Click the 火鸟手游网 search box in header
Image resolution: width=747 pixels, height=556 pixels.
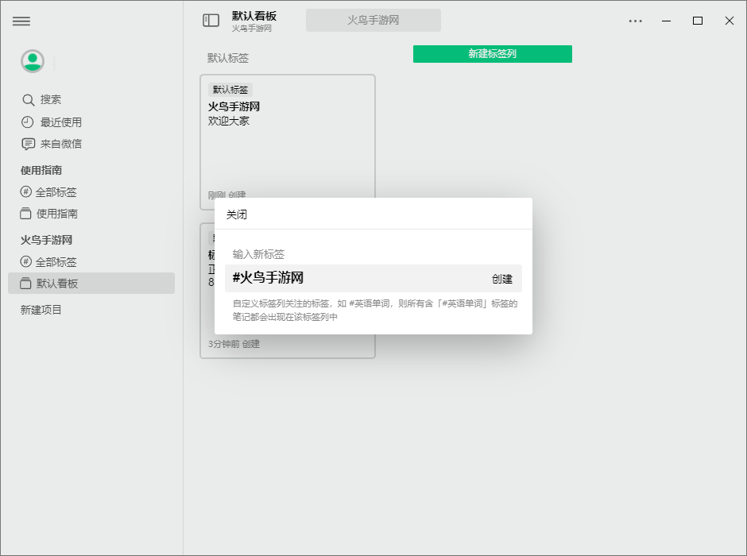(x=373, y=20)
